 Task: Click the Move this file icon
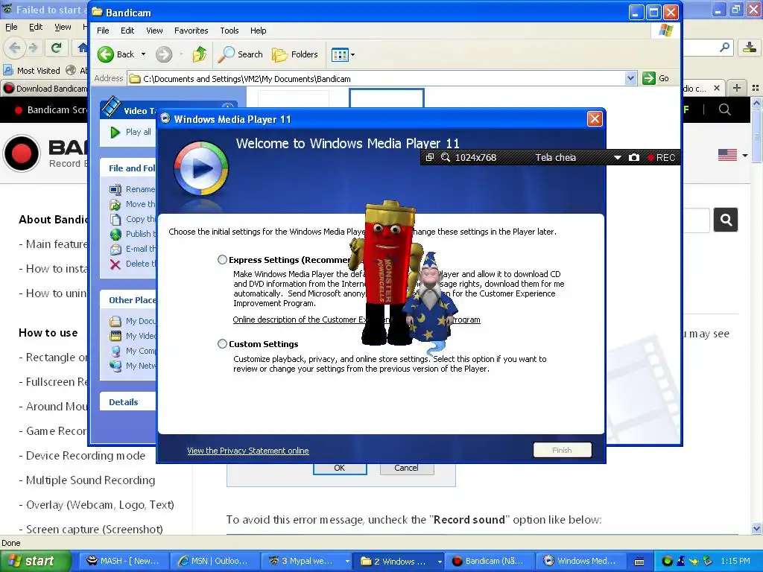[x=115, y=204]
